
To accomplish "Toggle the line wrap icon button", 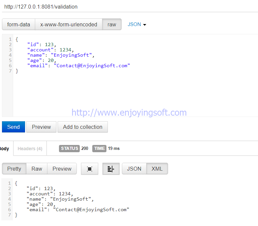I will [111, 169].
